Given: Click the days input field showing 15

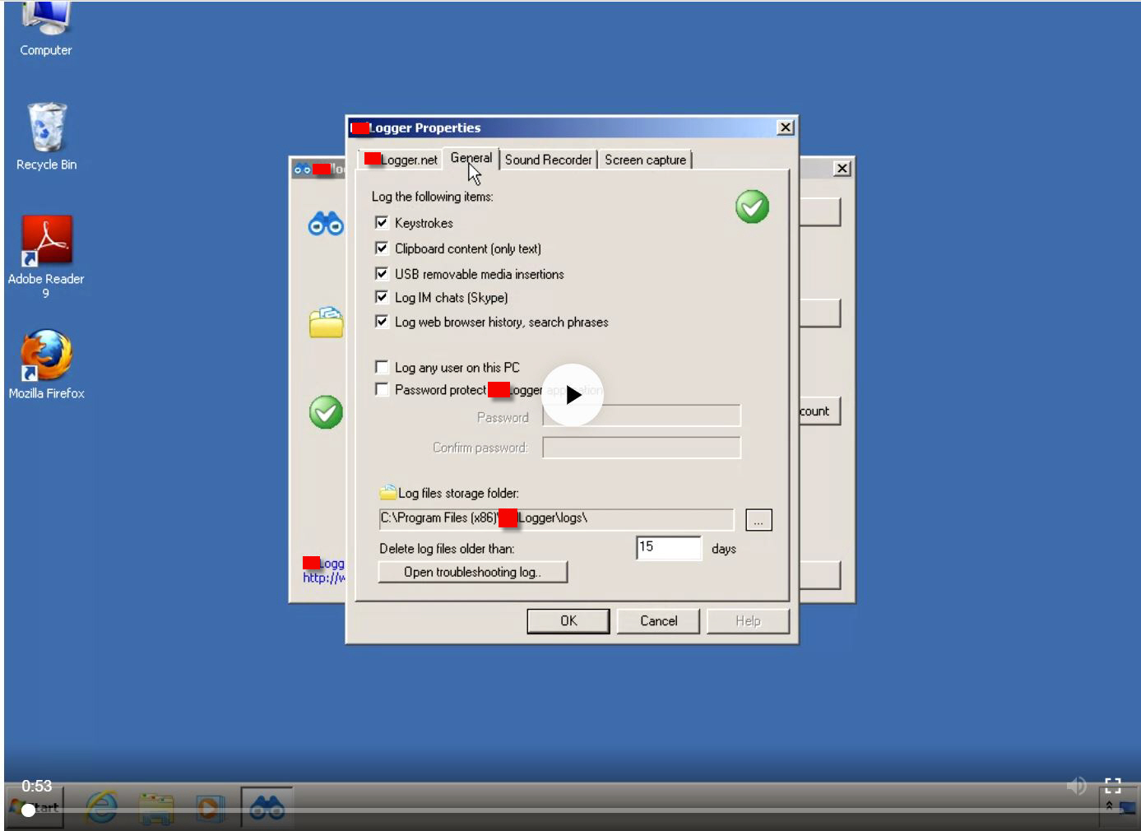Looking at the screenshot, I should click(x=669, y=548).
